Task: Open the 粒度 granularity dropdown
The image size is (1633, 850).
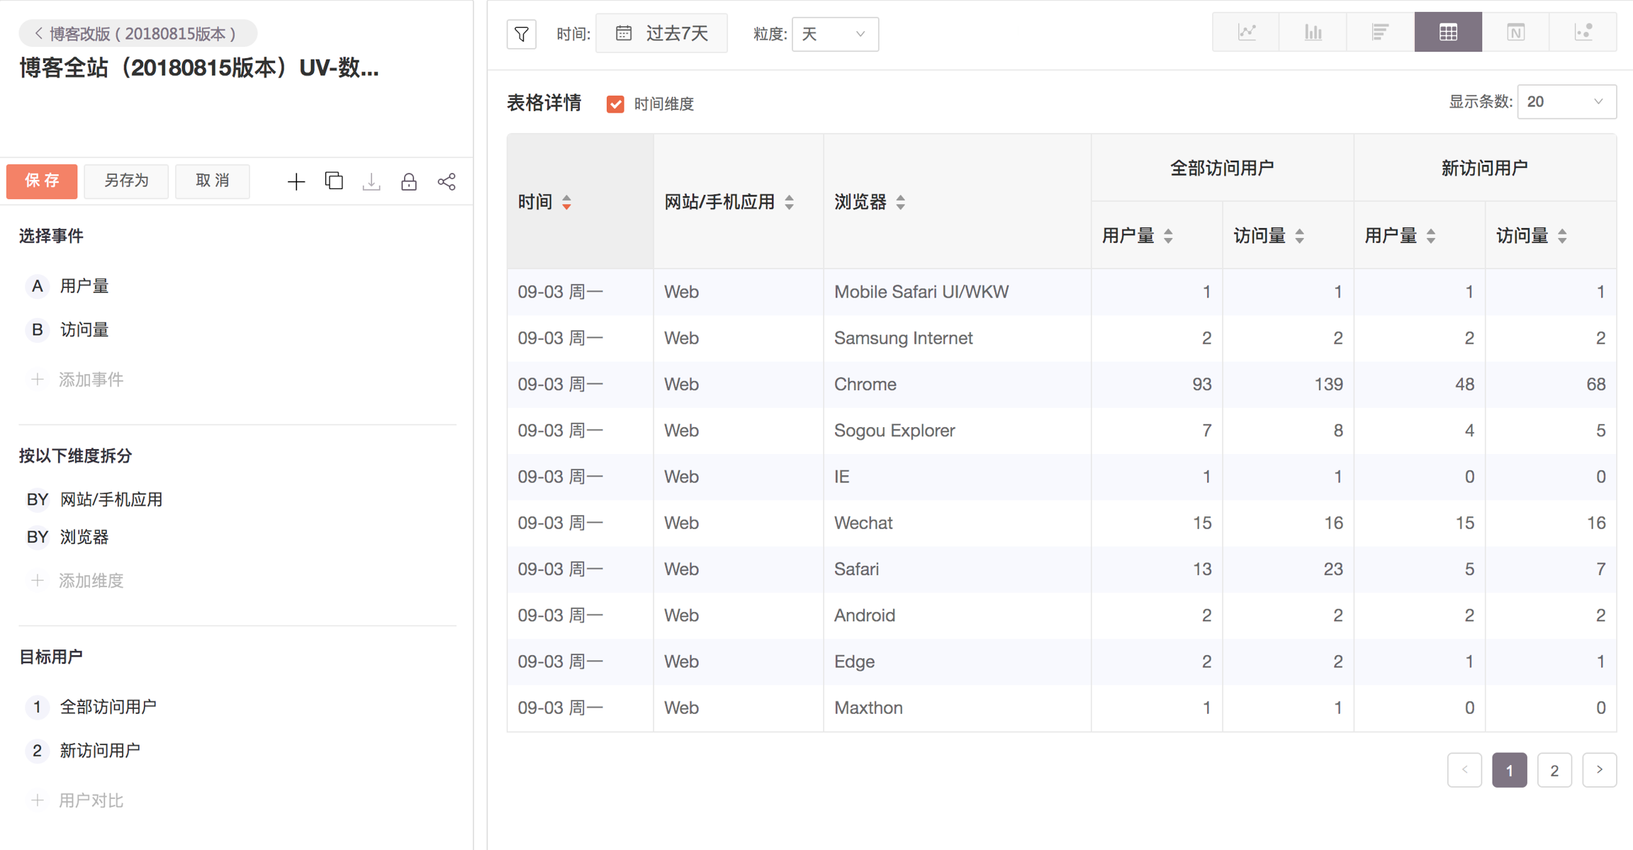Action: point(834,34)
